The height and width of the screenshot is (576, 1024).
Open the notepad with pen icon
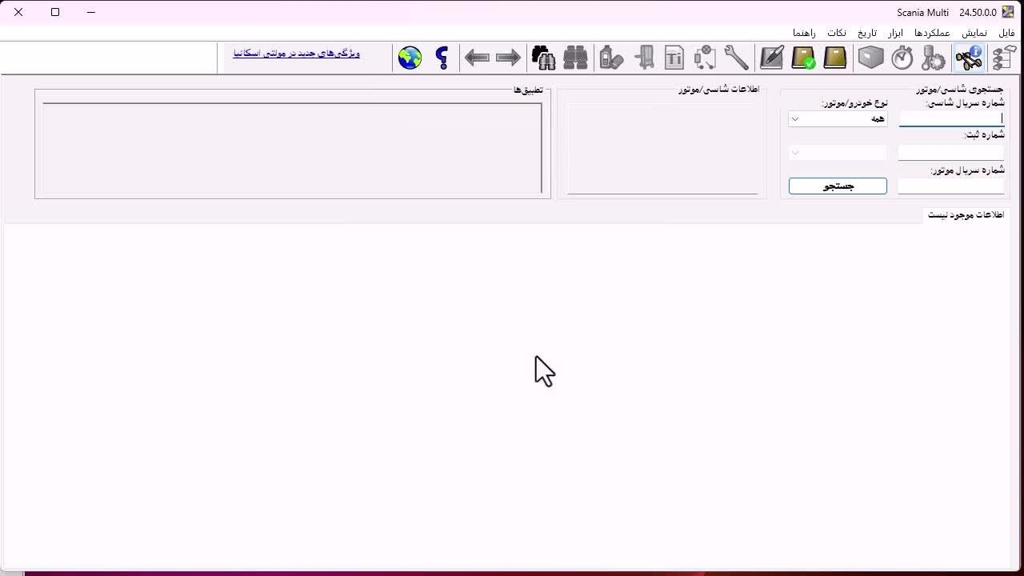tap(771, 58)
